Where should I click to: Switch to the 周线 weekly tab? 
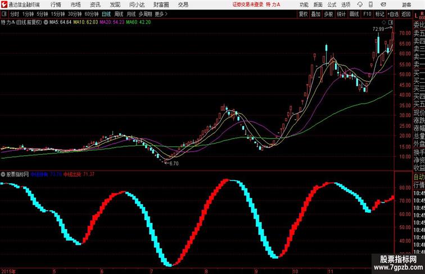pos(119,14)
